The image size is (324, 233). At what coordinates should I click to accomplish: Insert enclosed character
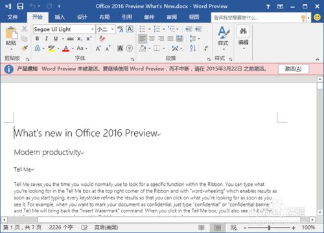(130, 48)
